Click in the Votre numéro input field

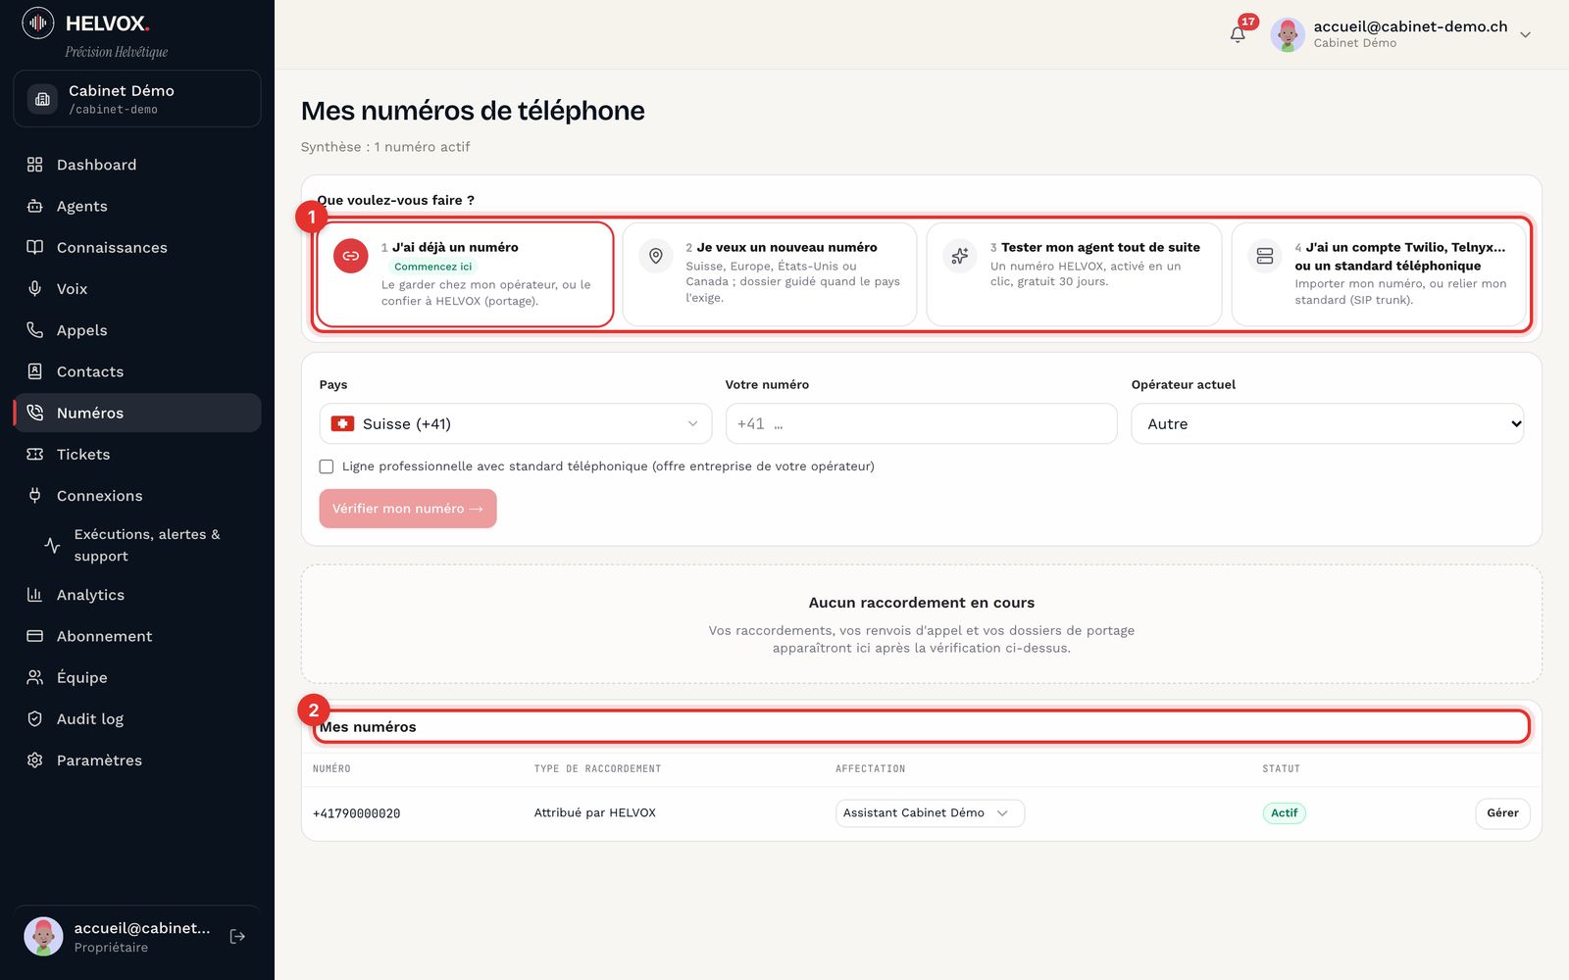tap(921, 423)
